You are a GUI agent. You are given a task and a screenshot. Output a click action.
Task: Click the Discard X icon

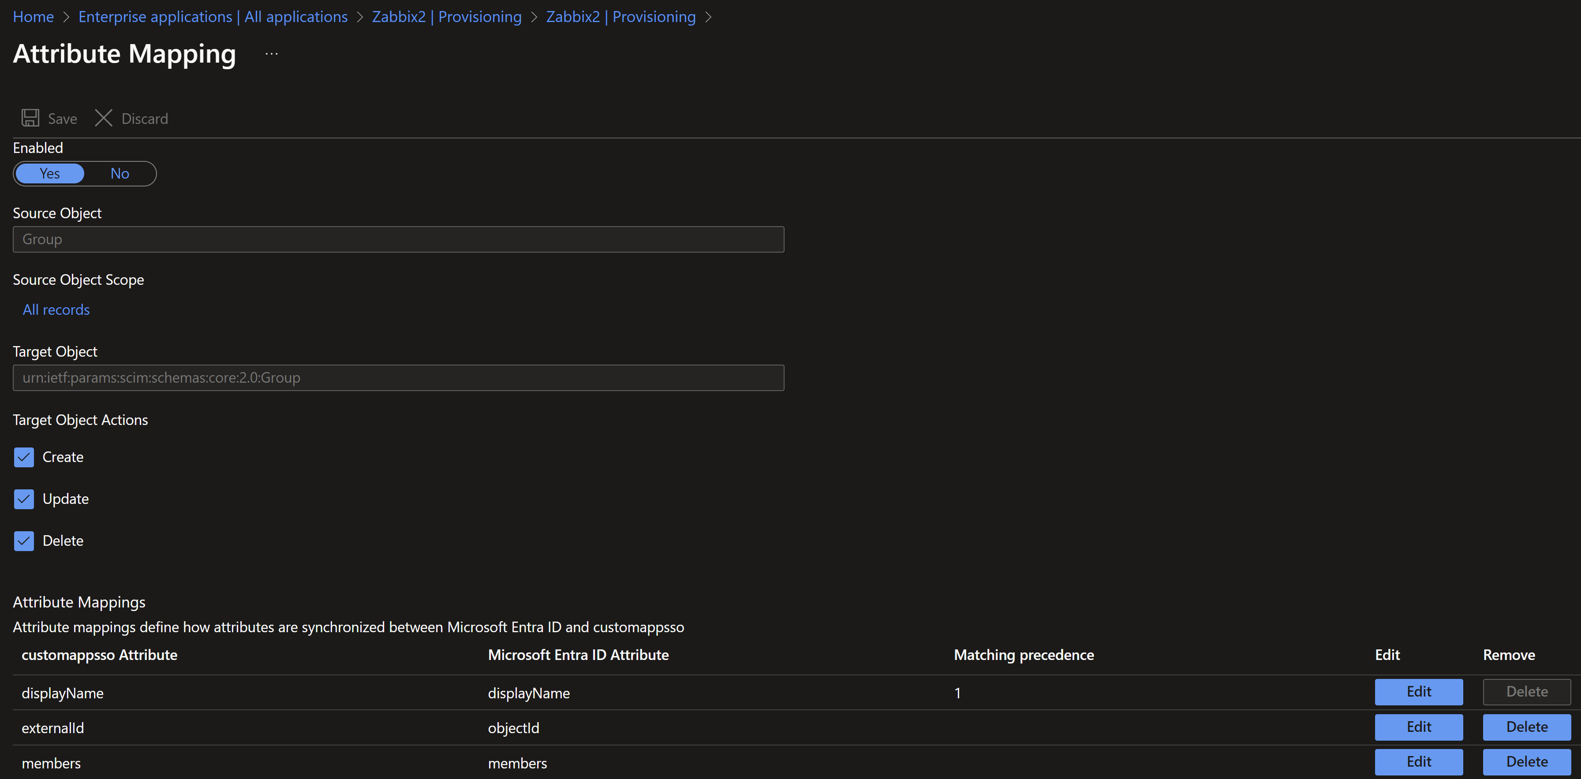[103, 118]
